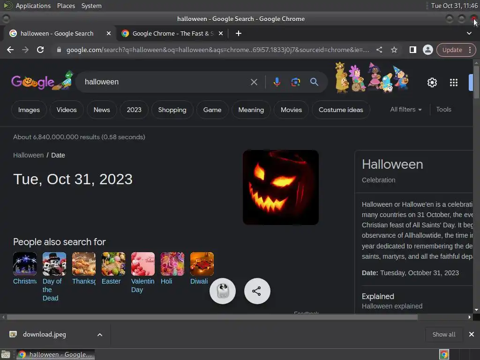
Task: Click the ghost Halloween button
Action: 223,291
